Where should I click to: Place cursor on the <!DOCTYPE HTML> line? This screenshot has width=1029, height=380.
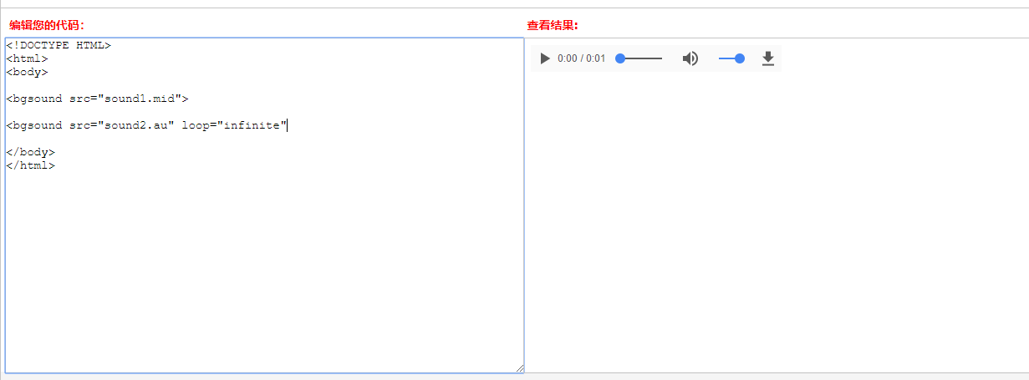[x=59, y=45]
